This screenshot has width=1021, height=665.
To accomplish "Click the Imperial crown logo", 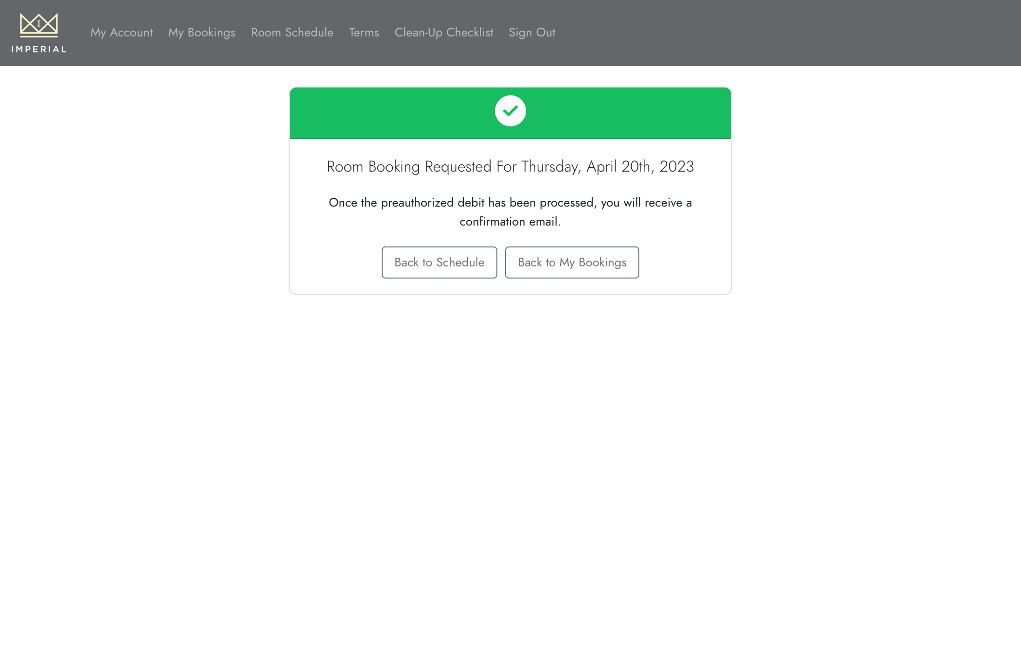I will (39, 25).
